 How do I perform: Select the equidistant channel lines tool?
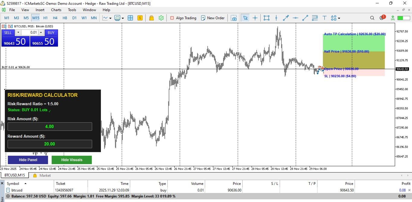(x=315, y=18)
